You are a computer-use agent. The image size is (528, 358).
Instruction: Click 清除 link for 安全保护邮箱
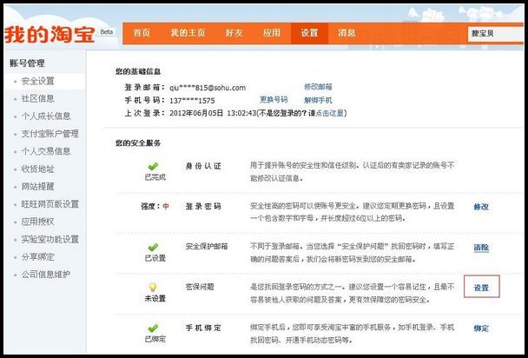click(x=480, y=248)
